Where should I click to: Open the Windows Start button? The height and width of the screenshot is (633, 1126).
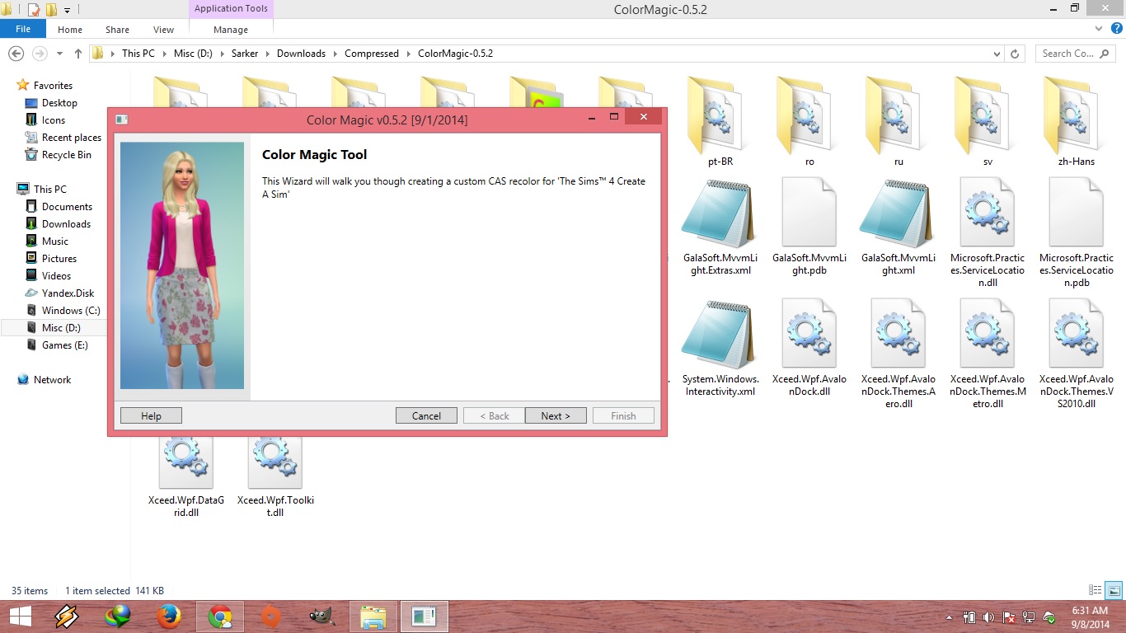[x=20, y=617]
